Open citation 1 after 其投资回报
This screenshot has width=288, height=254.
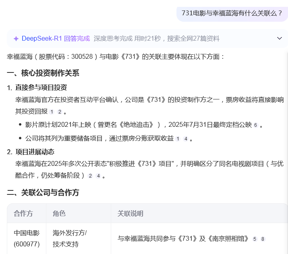tap(52, 112)
